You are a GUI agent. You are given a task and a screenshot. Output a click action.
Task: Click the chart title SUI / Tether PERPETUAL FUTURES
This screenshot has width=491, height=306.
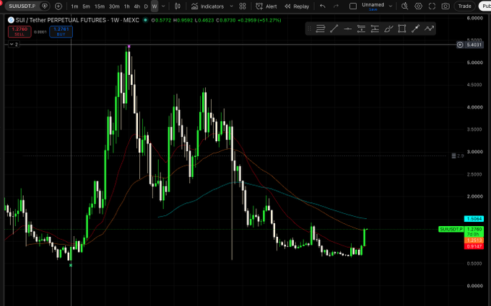pyautogui.click(x=61, y=20)
